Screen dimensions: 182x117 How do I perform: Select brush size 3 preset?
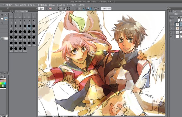34,16
